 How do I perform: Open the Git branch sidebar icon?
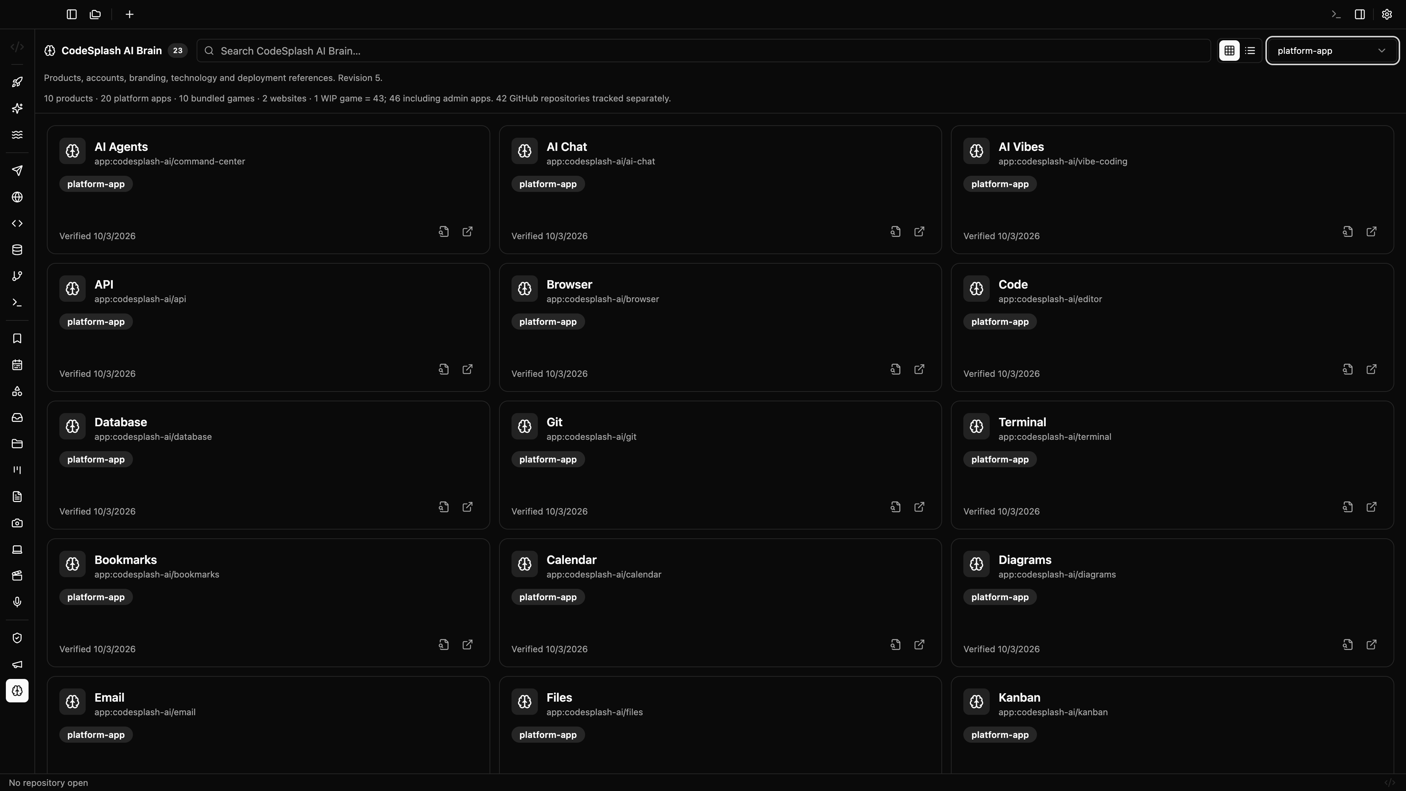[x=17, y=276]
